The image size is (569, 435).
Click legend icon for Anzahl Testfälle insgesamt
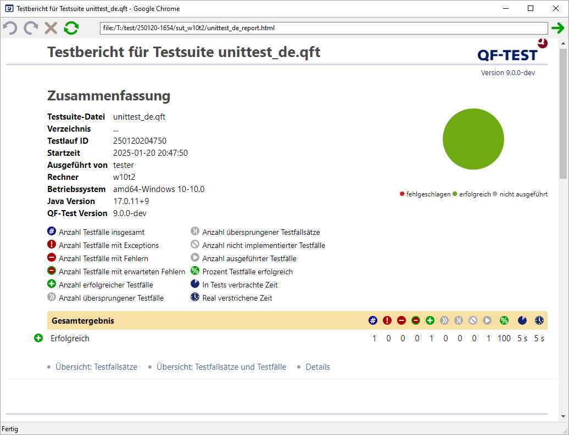(x=52, y=231)
